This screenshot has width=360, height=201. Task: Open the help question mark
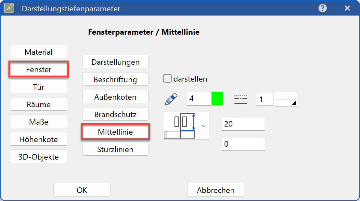tap(322, 8)
